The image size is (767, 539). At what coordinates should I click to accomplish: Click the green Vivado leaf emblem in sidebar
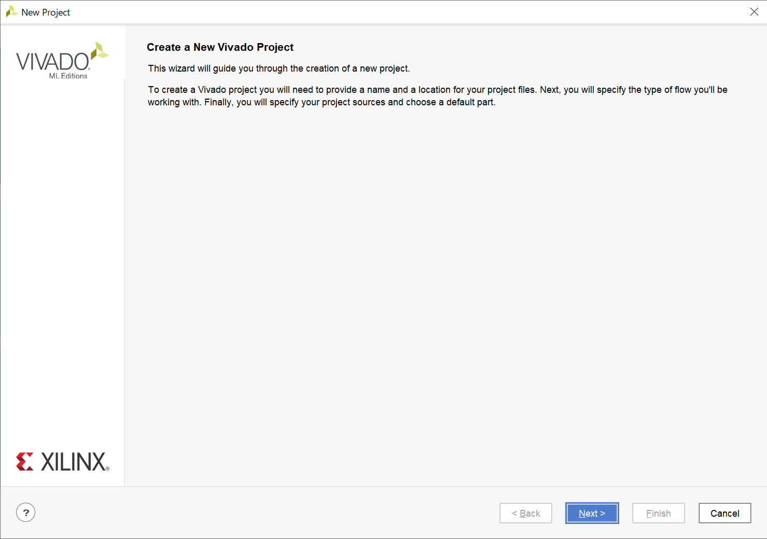(99, 51)
